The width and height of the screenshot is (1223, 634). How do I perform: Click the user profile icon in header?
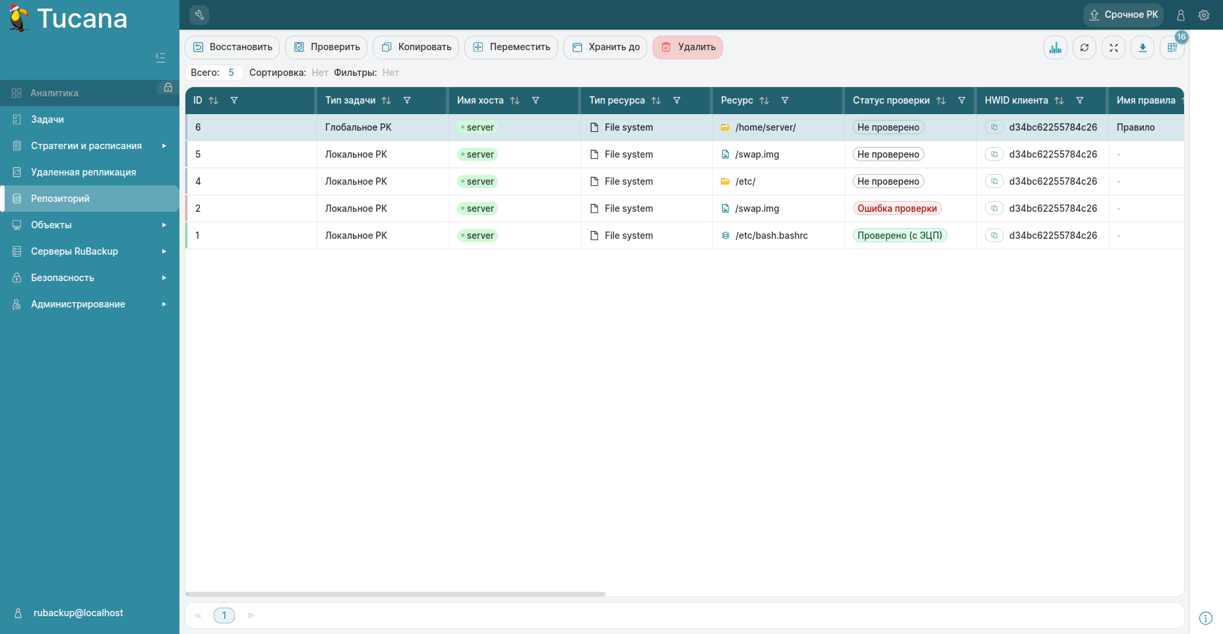pos(1181,15)
